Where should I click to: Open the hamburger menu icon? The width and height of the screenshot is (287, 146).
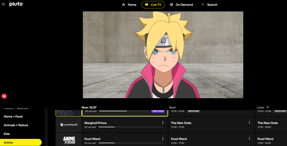point(4,4)
